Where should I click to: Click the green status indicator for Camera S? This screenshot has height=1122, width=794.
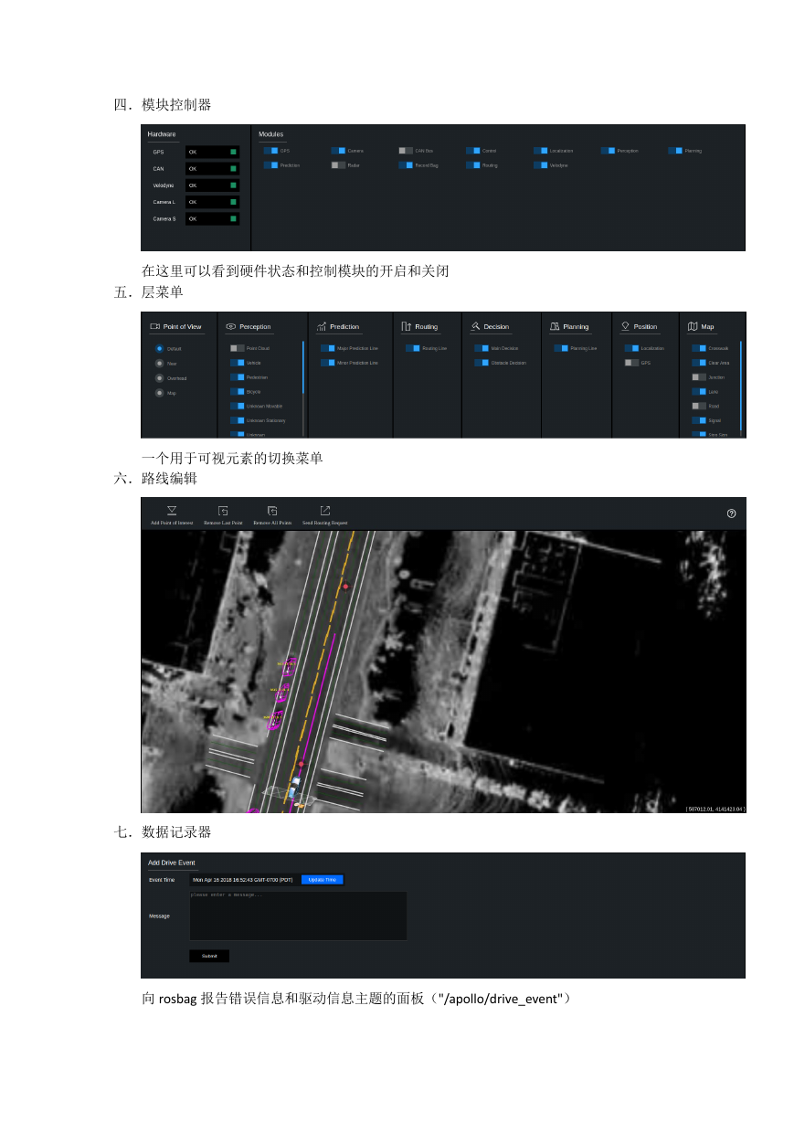pyautogui.click(x=233, y=218)
